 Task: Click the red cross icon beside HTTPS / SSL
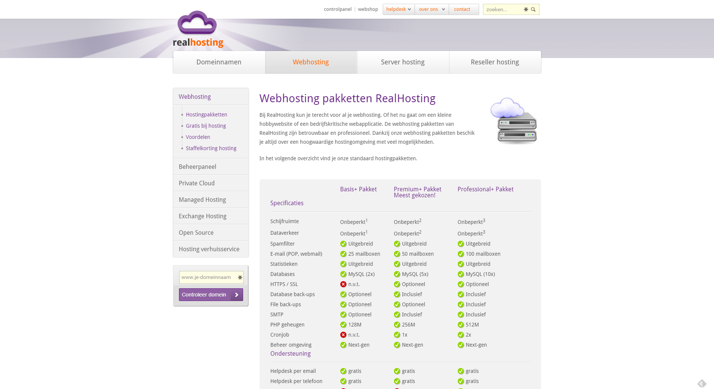[343, 284]
